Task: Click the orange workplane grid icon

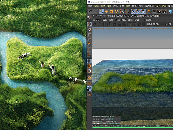Action: (89, 83)
